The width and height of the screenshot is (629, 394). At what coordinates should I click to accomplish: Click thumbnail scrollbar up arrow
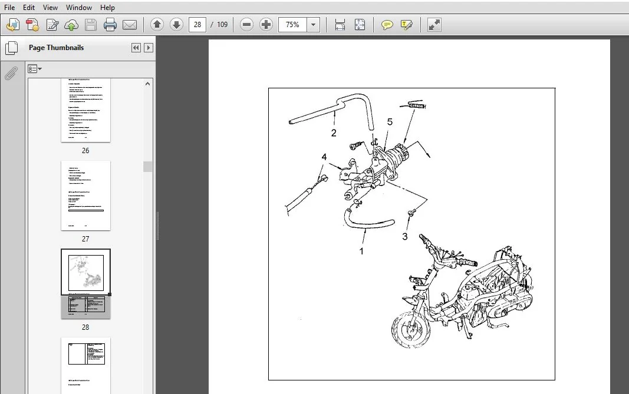coord(147,84)
